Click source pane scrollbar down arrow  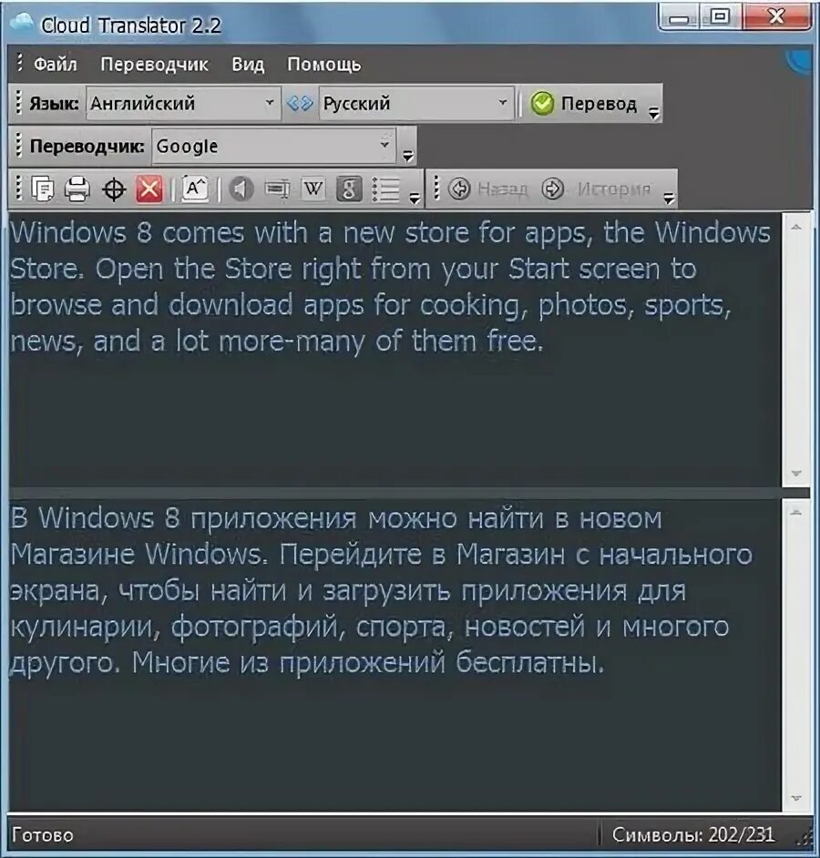(796, 473)
